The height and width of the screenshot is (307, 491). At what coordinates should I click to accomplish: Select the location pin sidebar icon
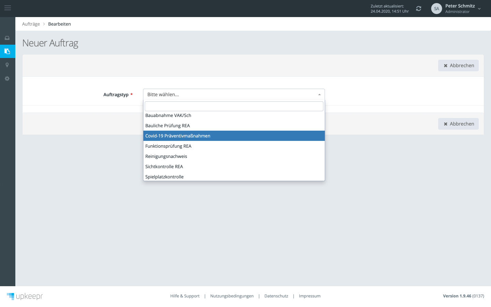pyautogui.click(x=7, y=65)
